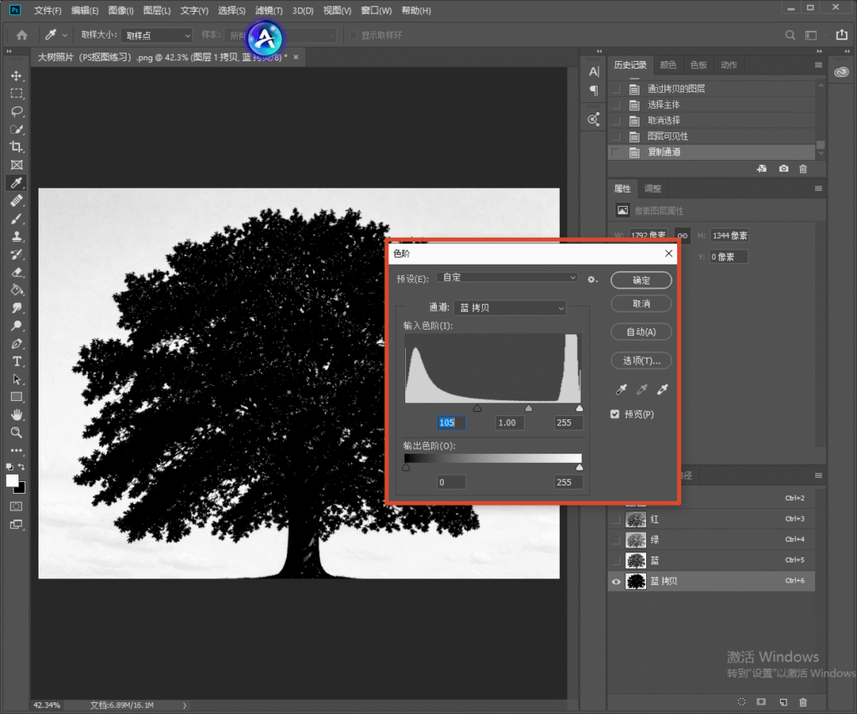Click the input levels midtone slider
This screenshot has height=714, width=857.
(529, 408)
